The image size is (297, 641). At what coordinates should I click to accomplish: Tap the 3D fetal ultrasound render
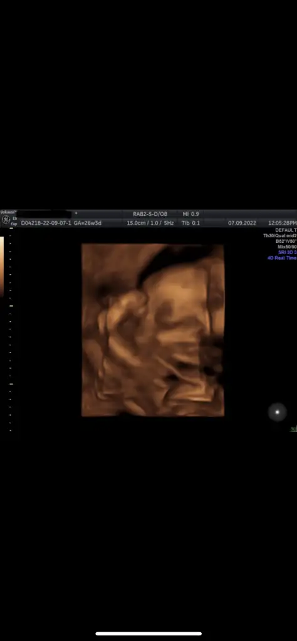(153, 330)
